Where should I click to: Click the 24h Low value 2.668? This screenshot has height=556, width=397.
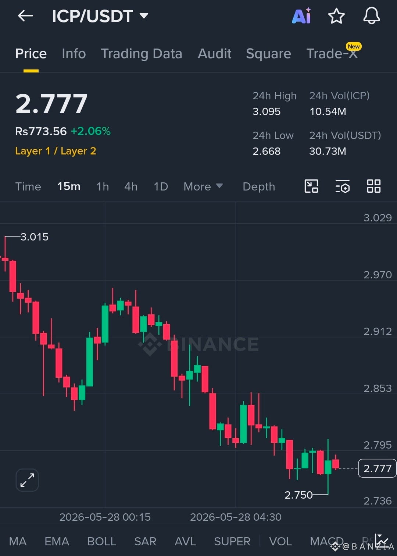(267, 151)
